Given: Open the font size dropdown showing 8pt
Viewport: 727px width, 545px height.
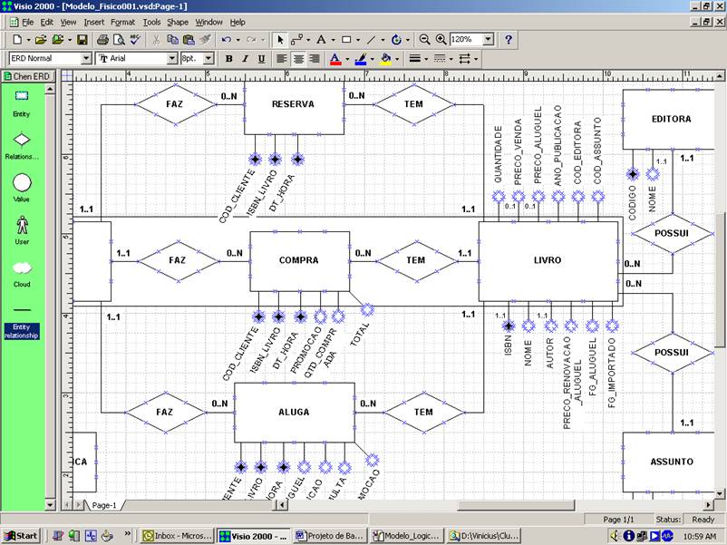Looking at the screenshot, I should click(x=210, y=58).
